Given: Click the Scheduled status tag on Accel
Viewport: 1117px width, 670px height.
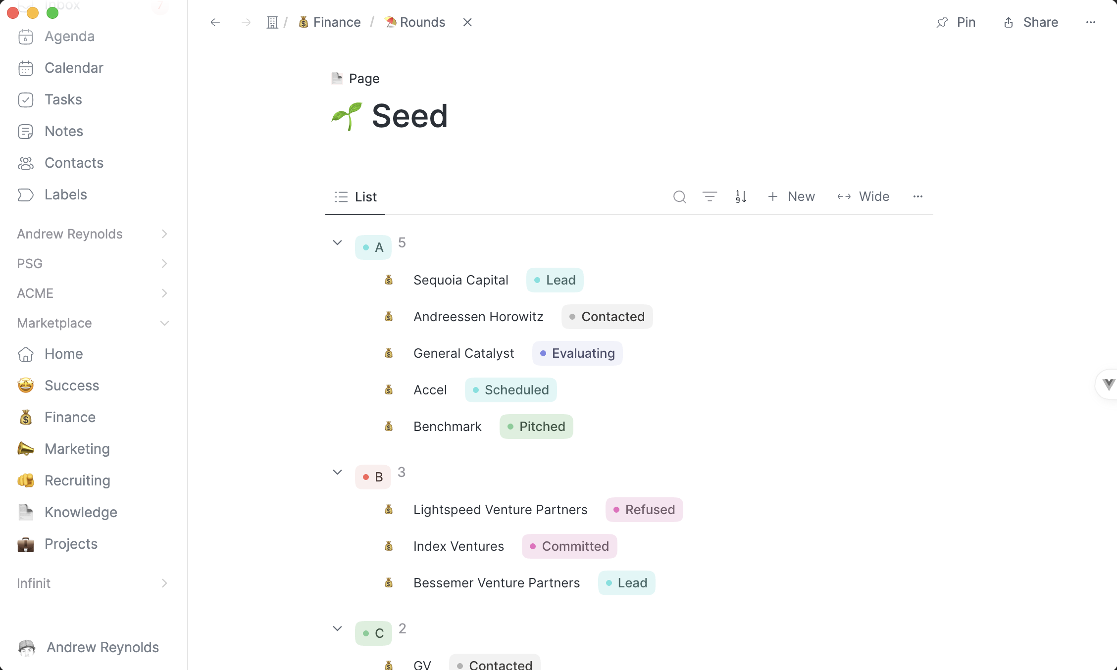Looking at the screenshot, I should pyautogui.click(x=511, y=390).
